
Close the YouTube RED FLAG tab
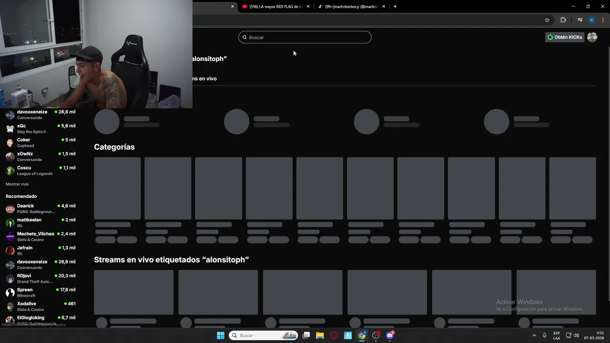308,7
